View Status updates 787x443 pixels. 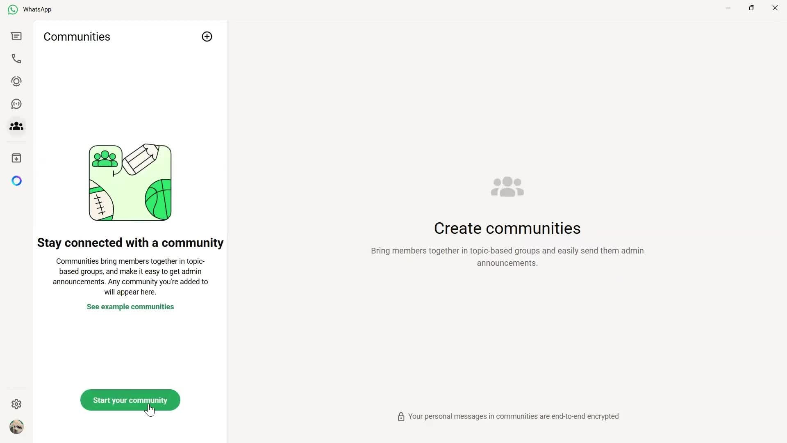pos(16,81)
